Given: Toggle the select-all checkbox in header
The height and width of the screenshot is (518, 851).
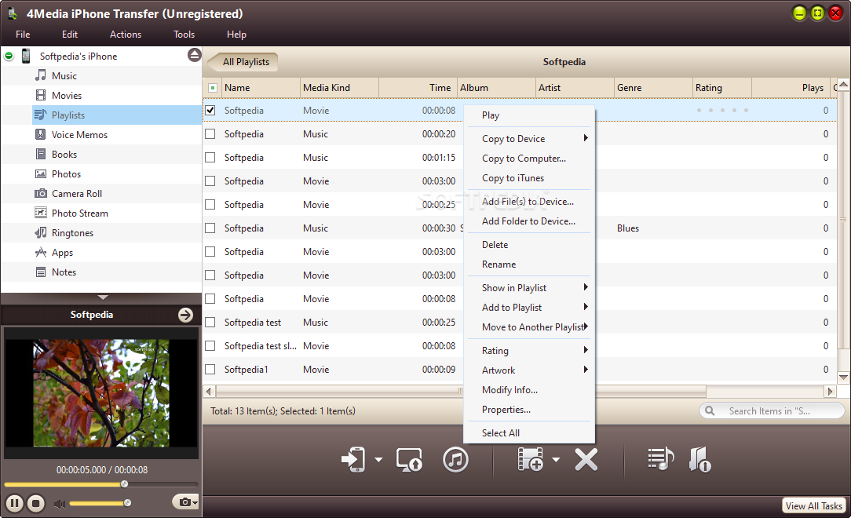Looking at the screenshot, I should [213, 88].
